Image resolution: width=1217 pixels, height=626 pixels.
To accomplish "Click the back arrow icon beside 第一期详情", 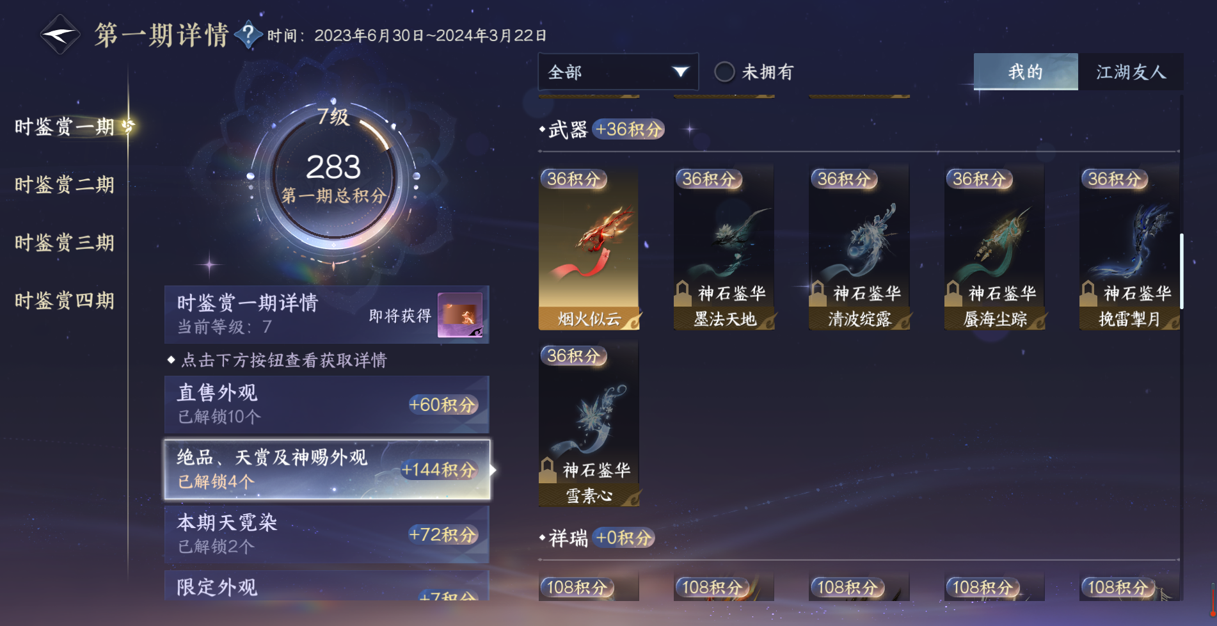I will tap(60, 35).
